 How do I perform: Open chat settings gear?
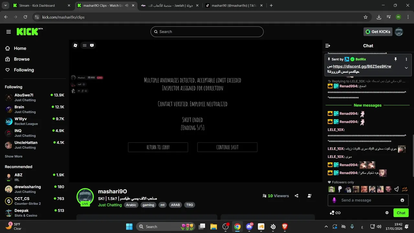click(387, 213)
